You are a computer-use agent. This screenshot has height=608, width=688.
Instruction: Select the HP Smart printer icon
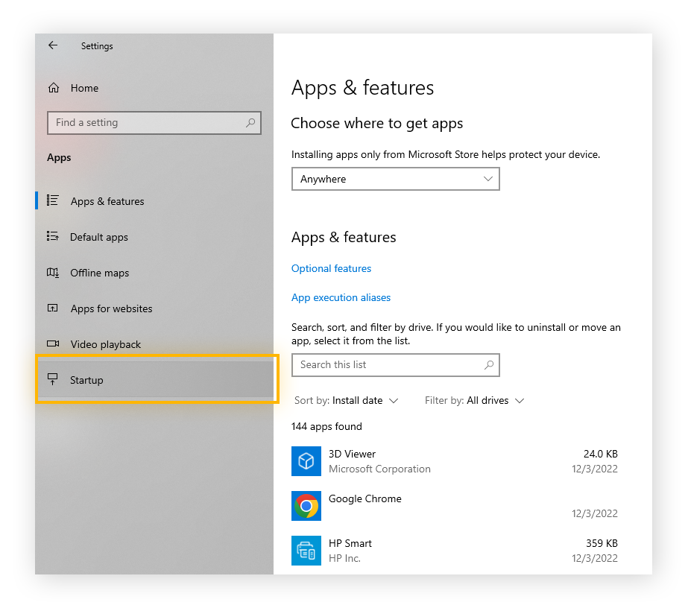point(306,551)
